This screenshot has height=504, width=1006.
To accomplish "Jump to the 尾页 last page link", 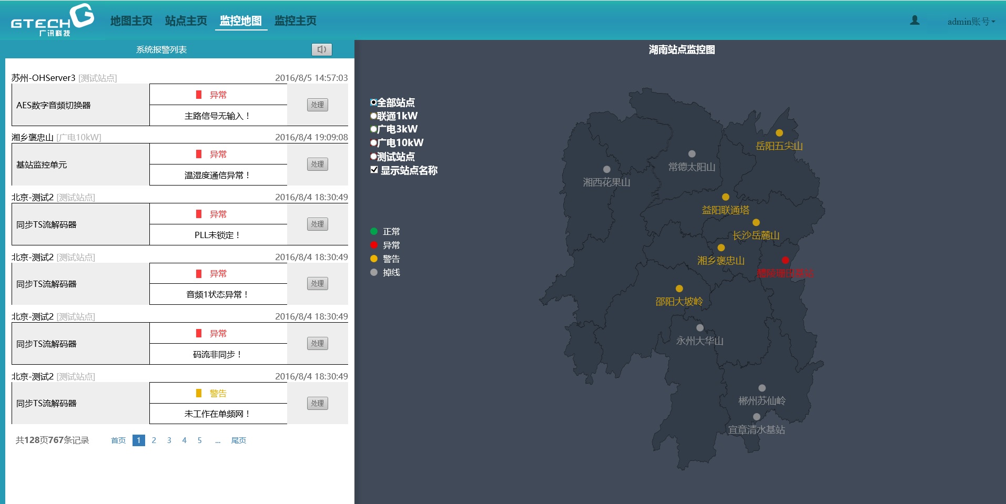I will (x=238, y=440).
